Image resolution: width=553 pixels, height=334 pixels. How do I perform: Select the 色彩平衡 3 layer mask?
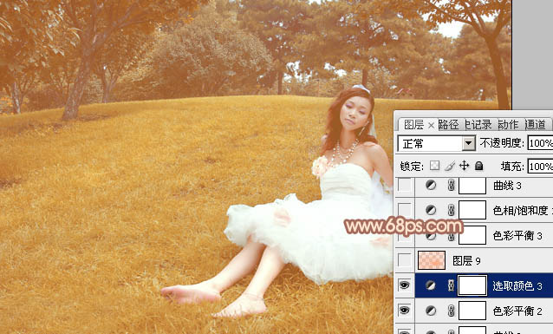472,235
